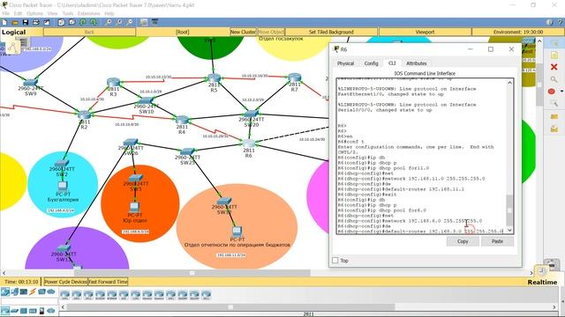This screenshot has width=565, height=317.
Task: Switch to the Config tab in R6
Action: point(371,63)
